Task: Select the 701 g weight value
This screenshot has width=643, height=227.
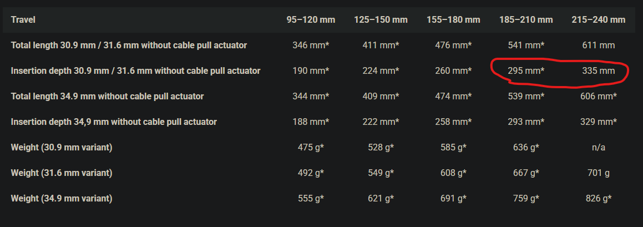Action: click(x=598, y=173)
